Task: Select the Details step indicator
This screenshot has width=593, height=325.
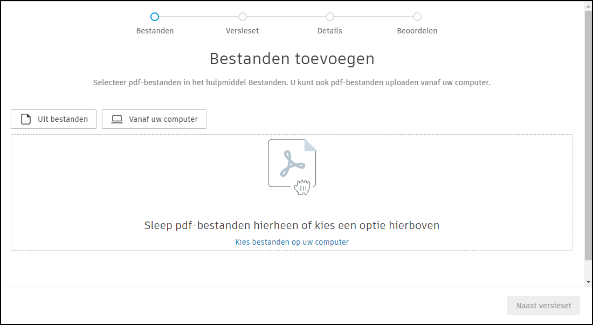Action: pos(329,17)
